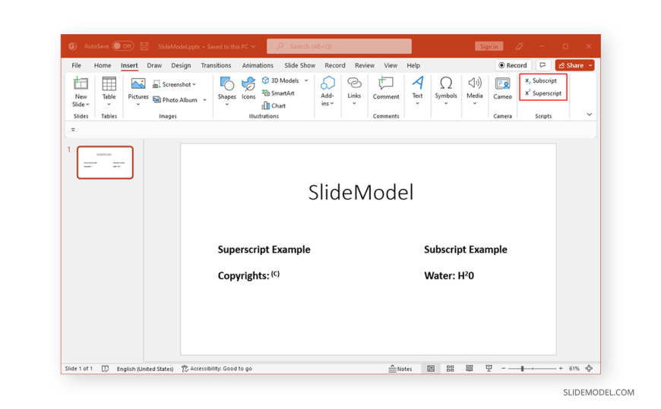
Task: Click the spell check book icon
Action: pyautogui.click(x=105, y=369)
